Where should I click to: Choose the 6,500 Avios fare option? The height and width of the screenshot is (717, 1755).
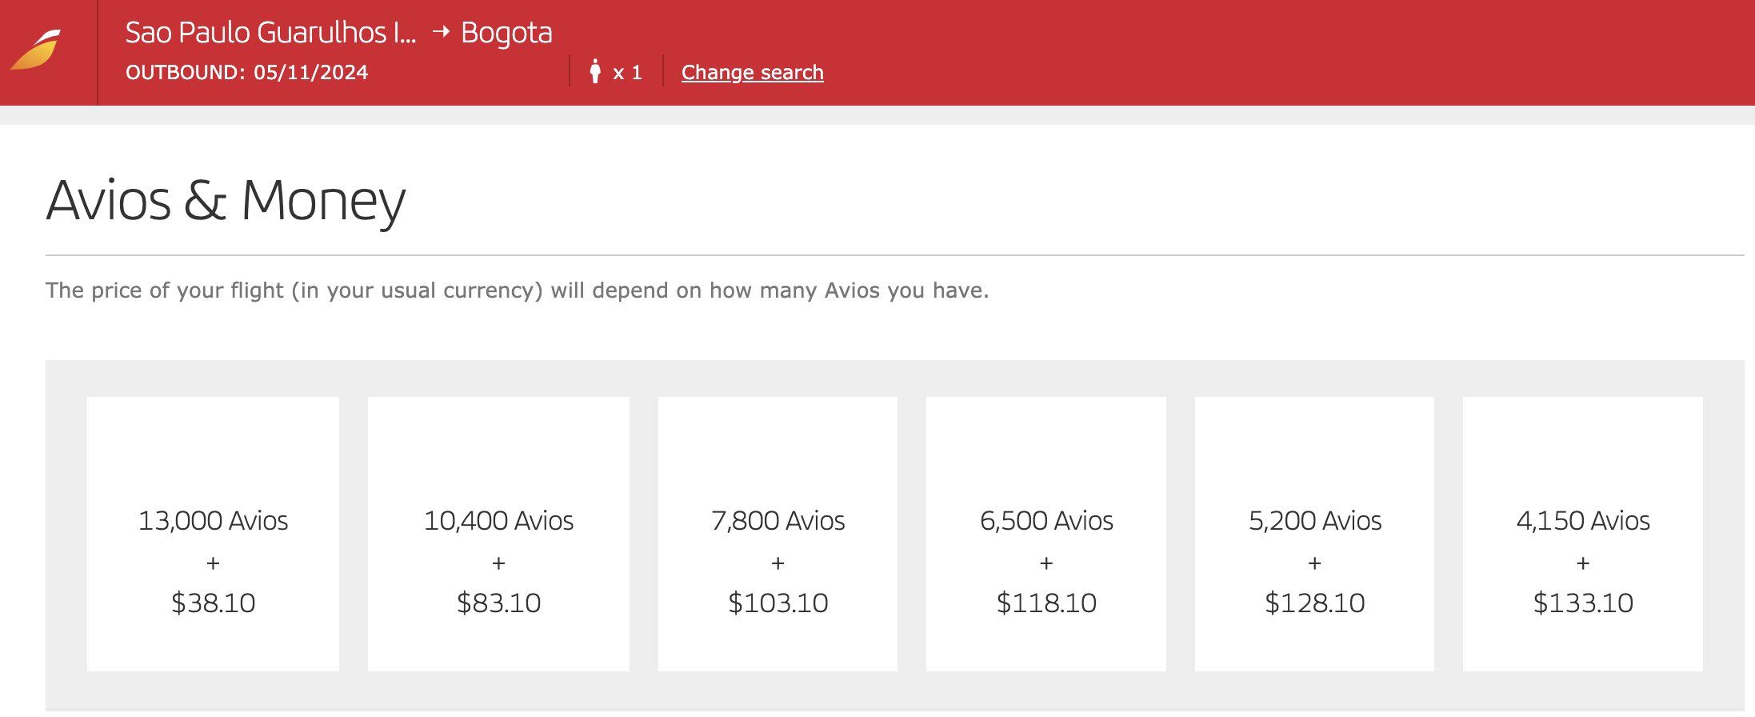(x=1046, y=534)
